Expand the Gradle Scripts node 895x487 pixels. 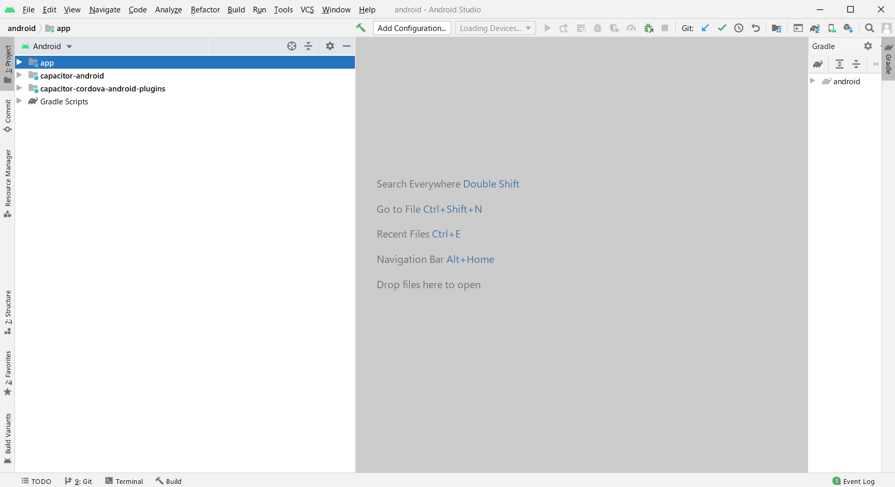19,101
